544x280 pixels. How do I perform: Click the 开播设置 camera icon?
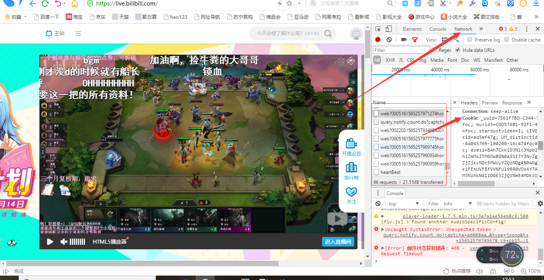click(x=351, y=143)
